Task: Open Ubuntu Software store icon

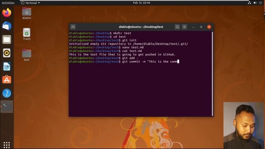Action: [x=7, y=79]
